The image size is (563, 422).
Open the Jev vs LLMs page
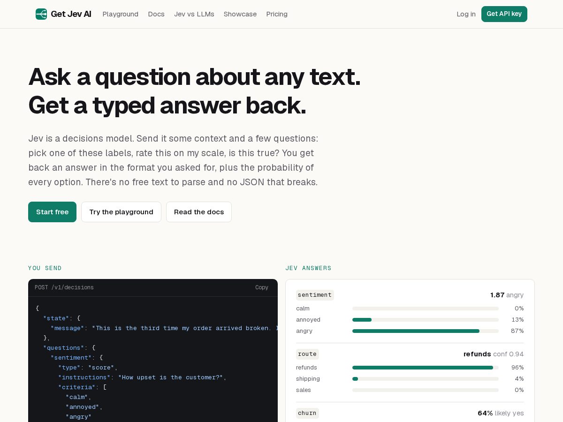pos(194,14)
